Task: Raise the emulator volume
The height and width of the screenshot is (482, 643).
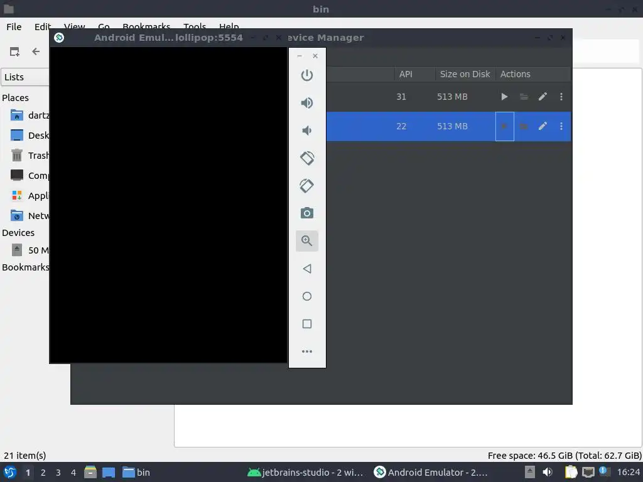Action: [x=306, y=103]
